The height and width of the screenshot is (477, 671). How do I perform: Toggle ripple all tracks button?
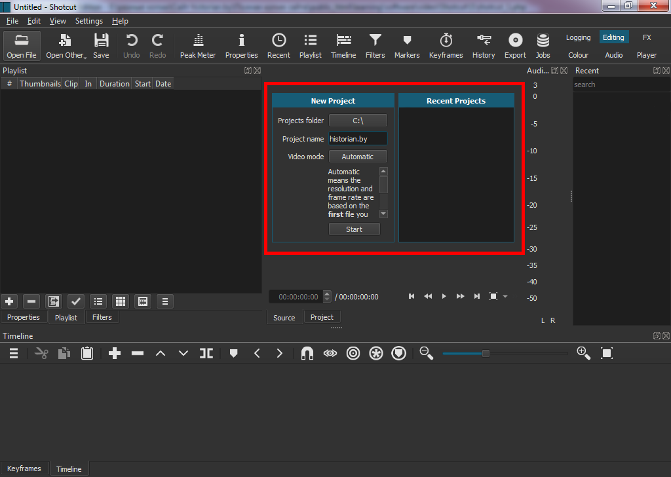(x=376, y=353)
